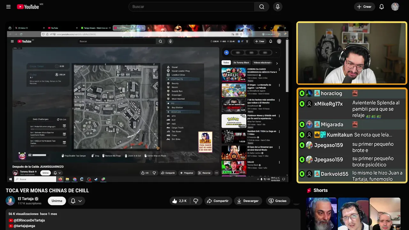In the streamed page, click the 4 K like button
Viewport: 409px width, 230px height.
point(145,173)
